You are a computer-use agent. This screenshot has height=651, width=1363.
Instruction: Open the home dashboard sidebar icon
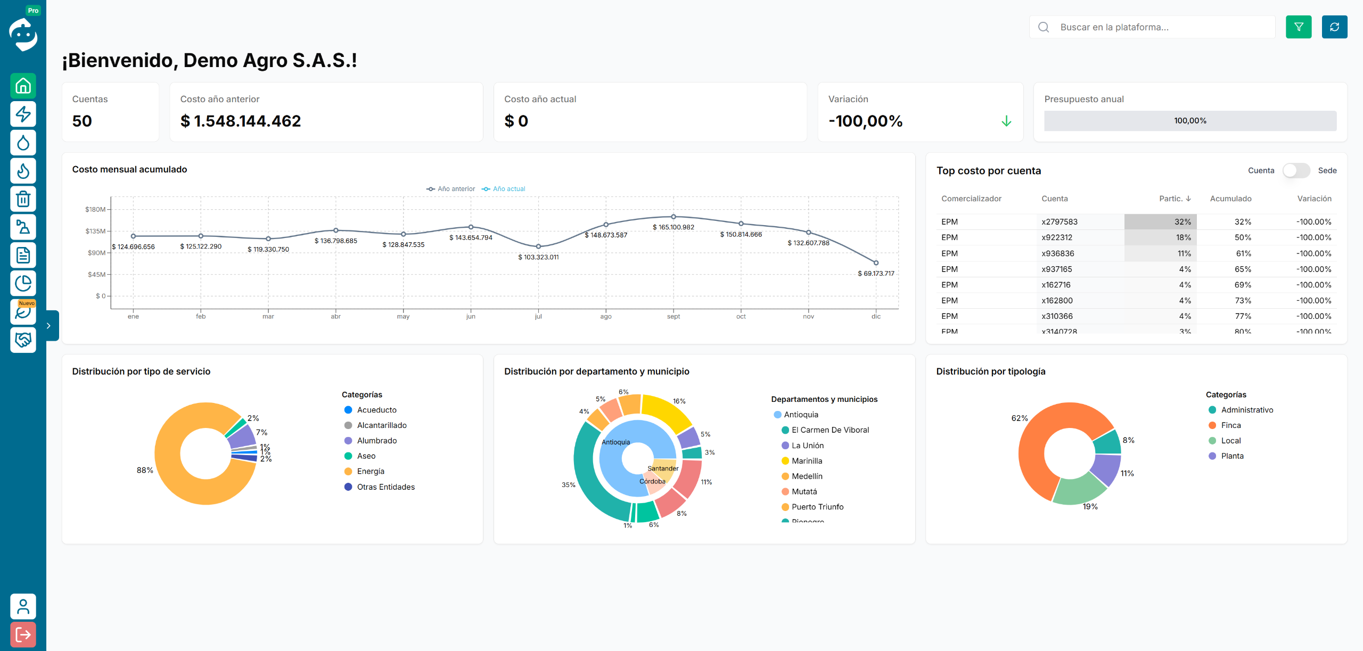point(23,86)
